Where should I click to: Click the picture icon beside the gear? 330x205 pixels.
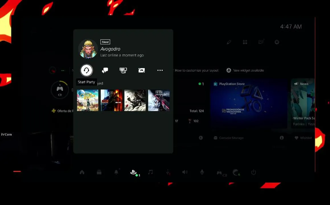(261, 42)
